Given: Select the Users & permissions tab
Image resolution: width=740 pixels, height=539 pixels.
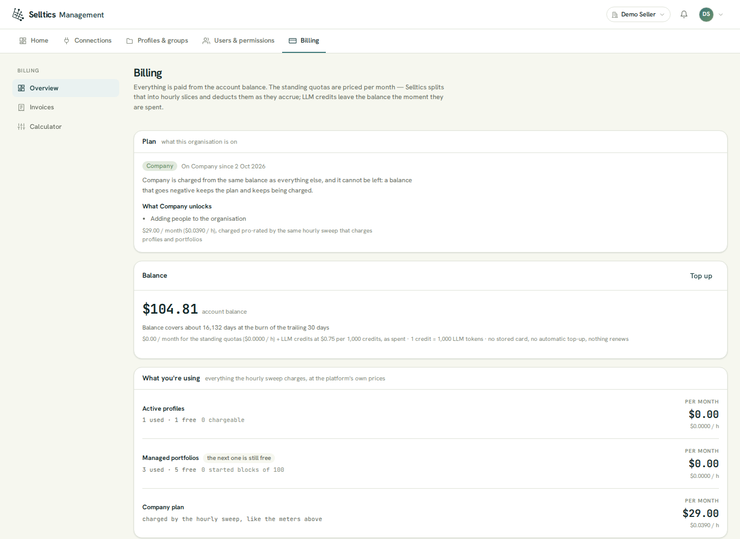Looking at the screenshot, I should (x=238, y=41).
